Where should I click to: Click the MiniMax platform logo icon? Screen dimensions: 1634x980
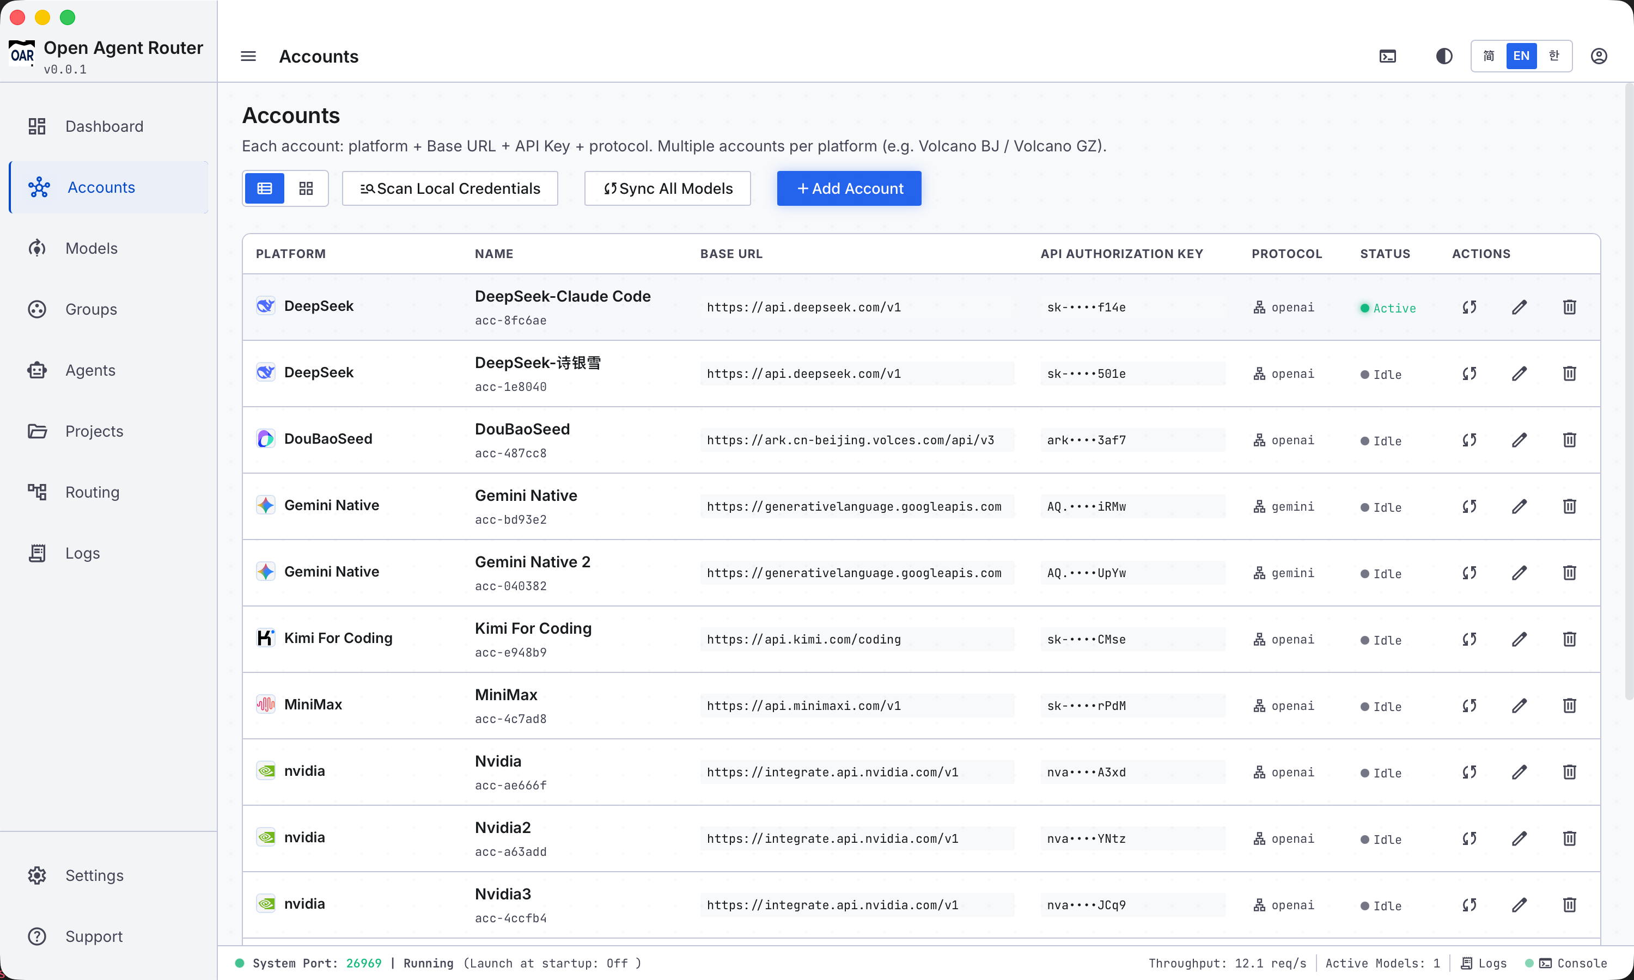tap(265, 705)
